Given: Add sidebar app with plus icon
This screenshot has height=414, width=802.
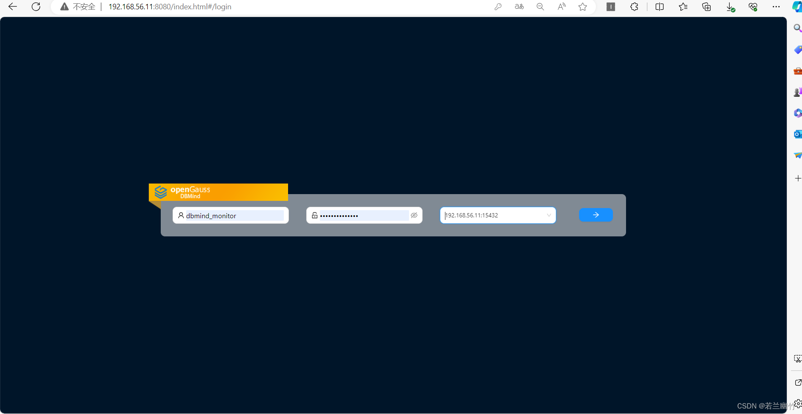Looking at the screenshot, I should click(x=798, y=178).
